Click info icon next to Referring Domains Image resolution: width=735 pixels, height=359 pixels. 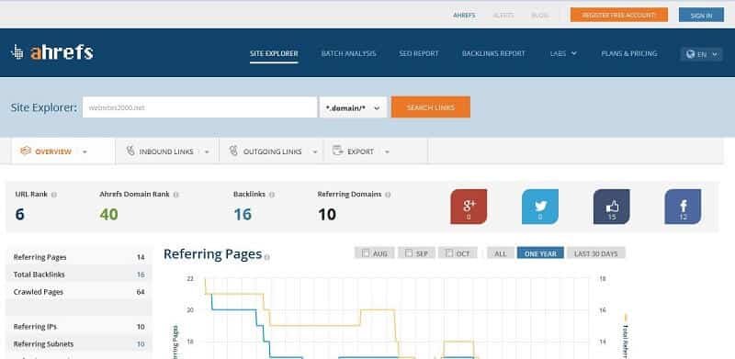(x=388, y=195)
